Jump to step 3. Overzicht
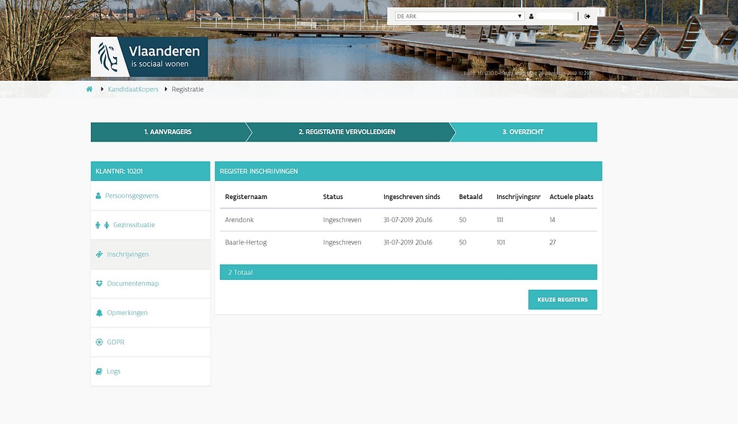The width and height of the screenshot is (738, 424). click(523, 132)
